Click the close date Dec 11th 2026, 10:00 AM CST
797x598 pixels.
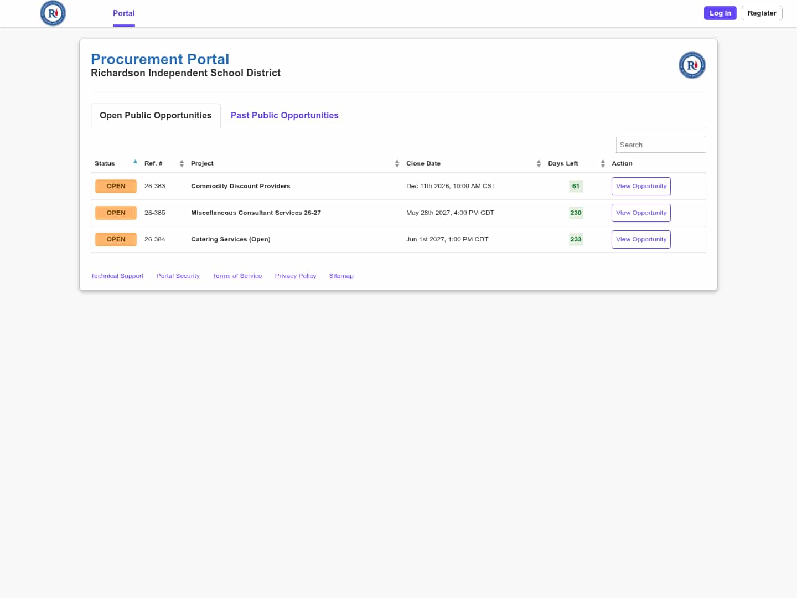coord(451,186)
